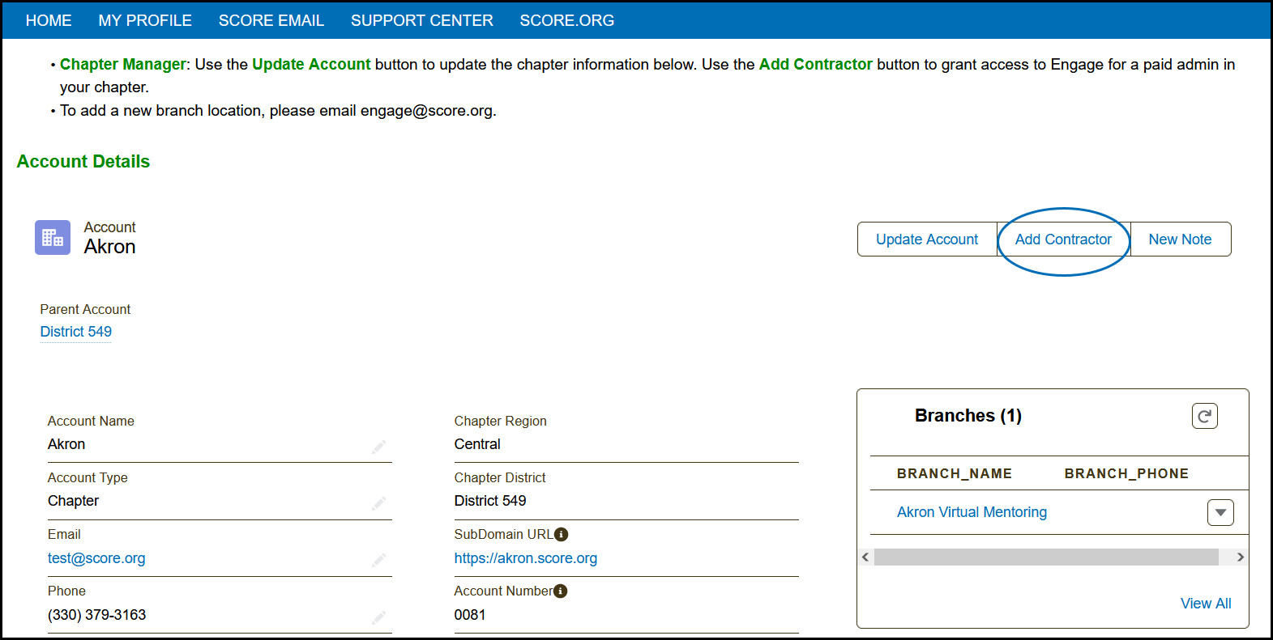Open SCORE EMAIL from top menu
This screenshot has width=1273, height=640.
tap(271, 20)
